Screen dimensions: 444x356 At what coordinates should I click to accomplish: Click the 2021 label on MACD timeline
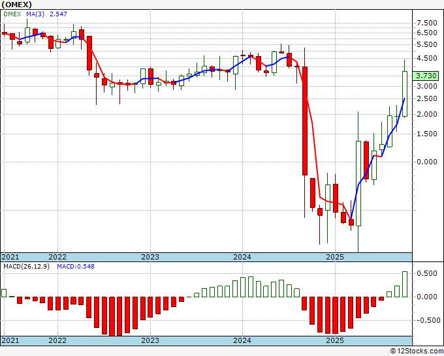(x=10, y=340)
